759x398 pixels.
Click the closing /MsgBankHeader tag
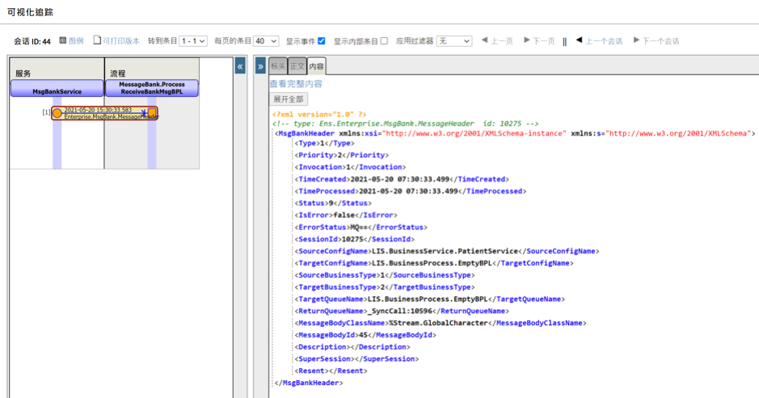(x=309, y=383)
